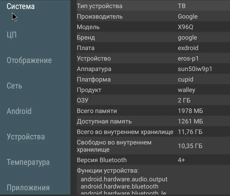Screen dimensions: 230x196
Task: Click android.hardware.audio.output feature entry
Action: [x=124, y=179]
